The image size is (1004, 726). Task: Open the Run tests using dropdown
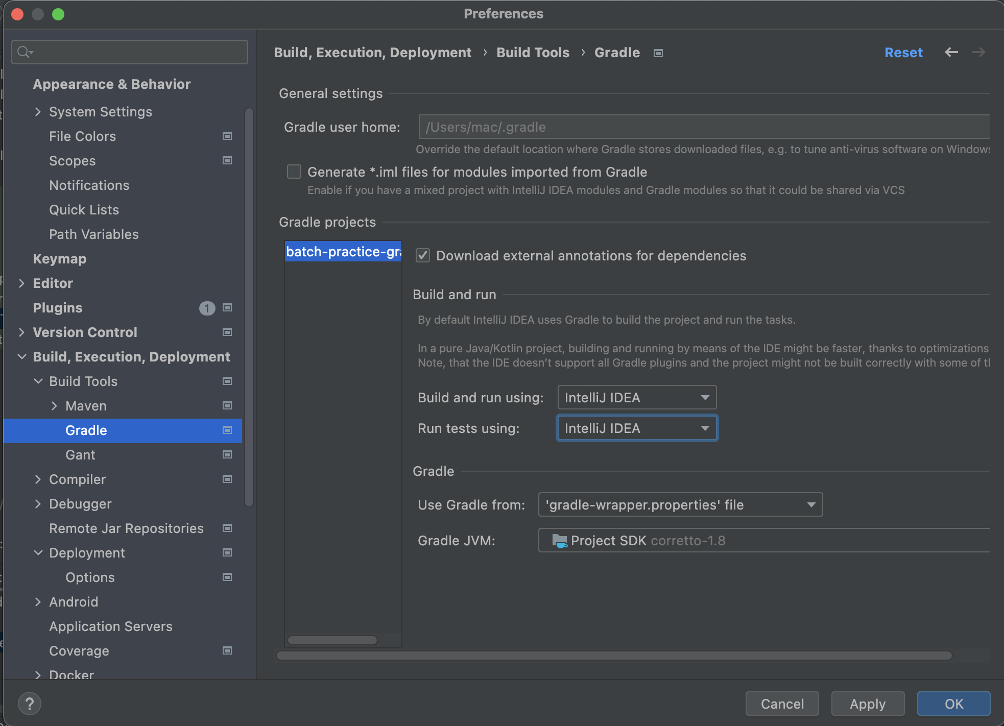click(637, 428)
